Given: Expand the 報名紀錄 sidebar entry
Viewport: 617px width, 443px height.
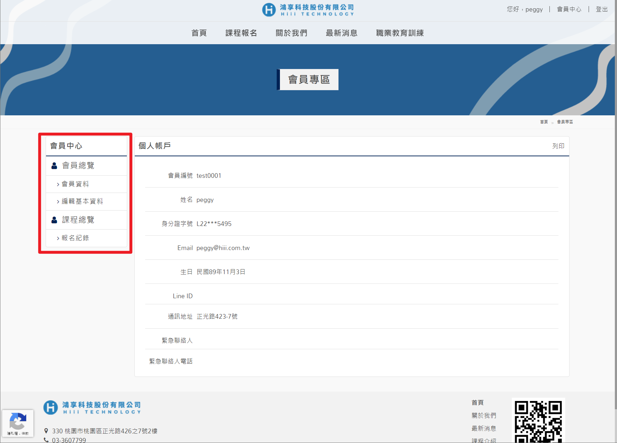Looking at the screenshot, I should pos(75,238).
